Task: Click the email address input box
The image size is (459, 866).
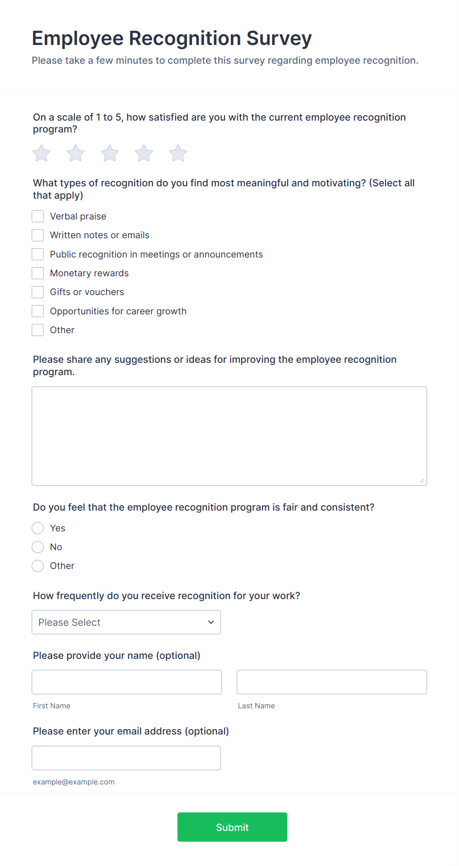Action: tap(126, 758)
